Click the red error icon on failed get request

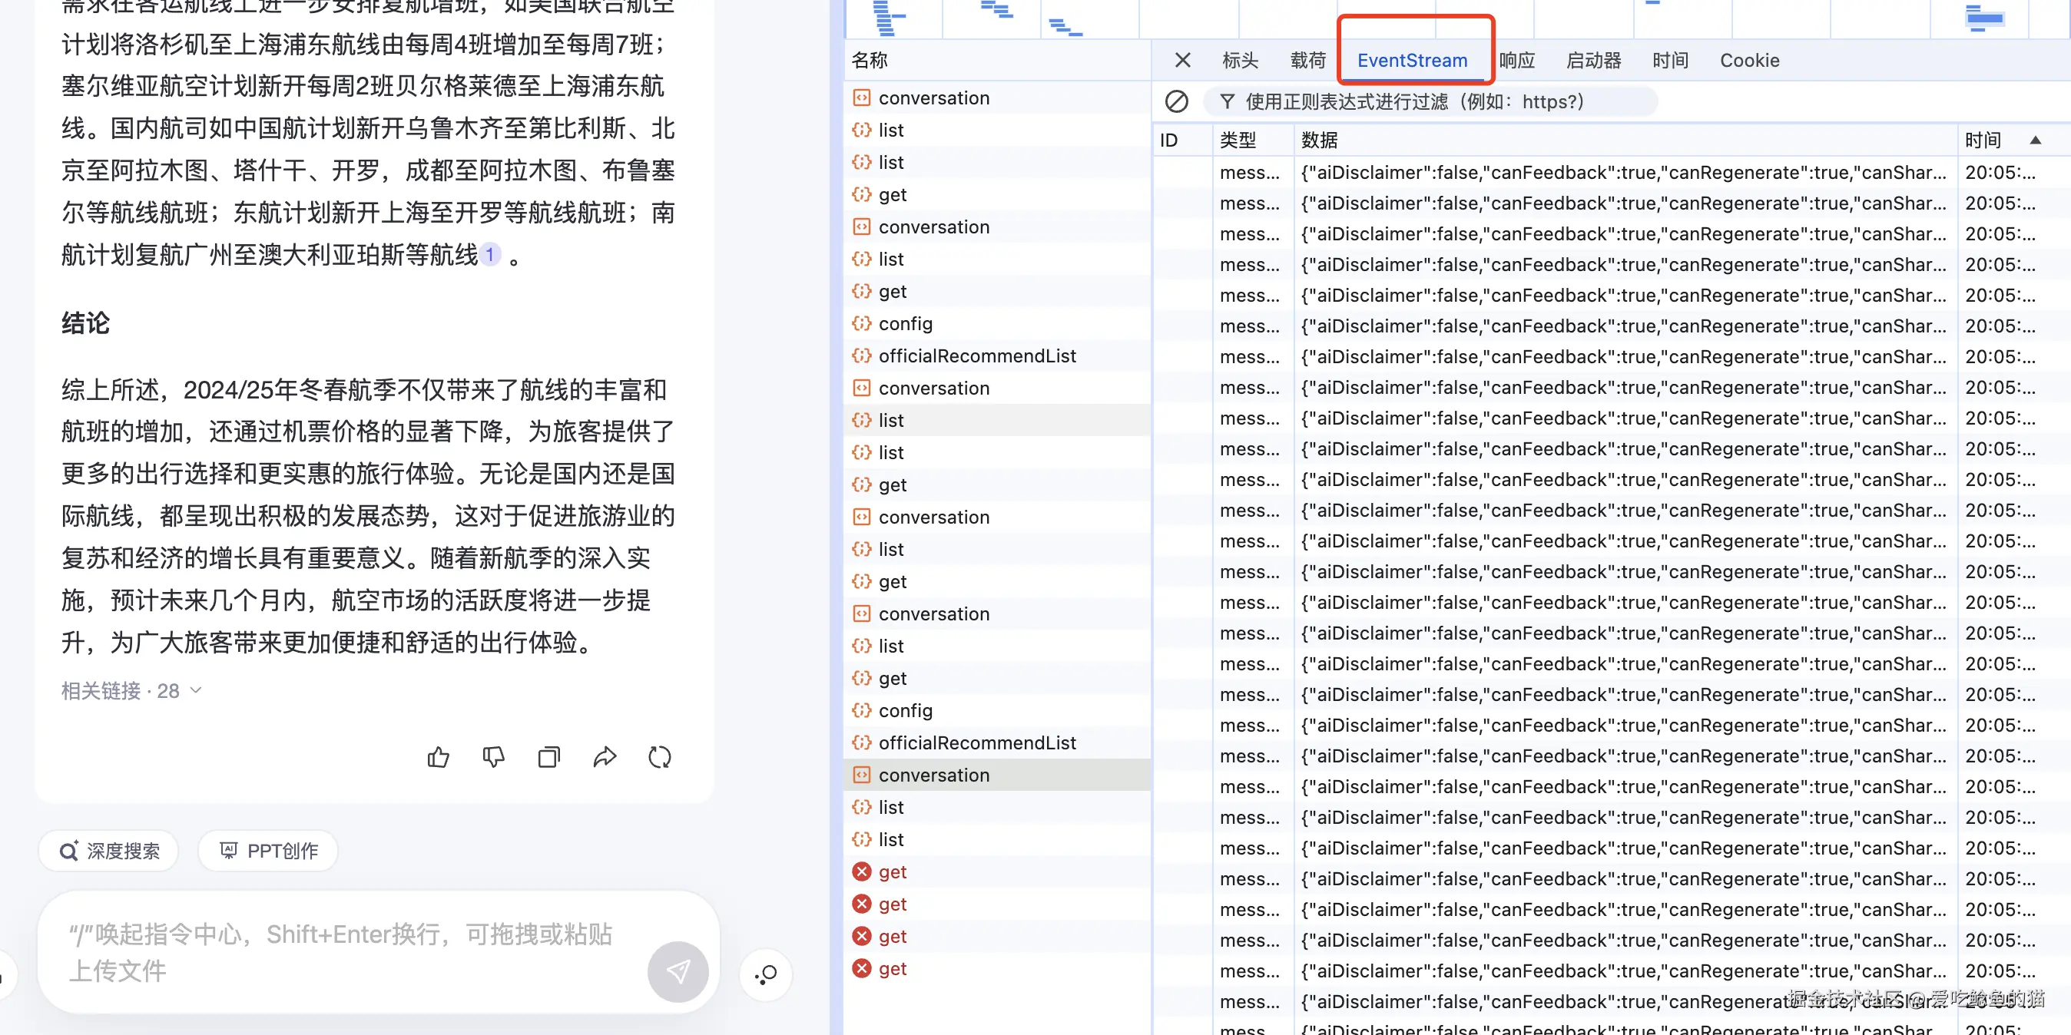click(x=861, y=871)
